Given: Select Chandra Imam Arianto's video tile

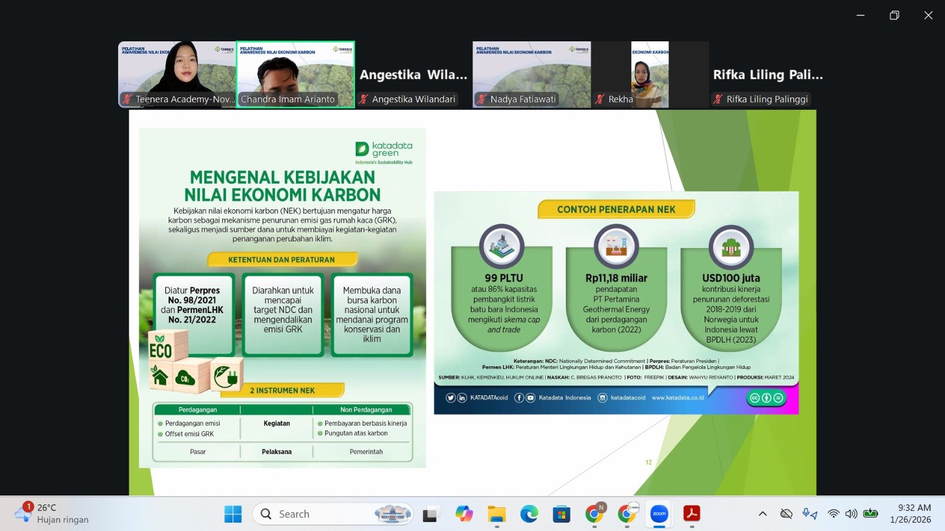Looking at the screenshot, I should point(295,74).
